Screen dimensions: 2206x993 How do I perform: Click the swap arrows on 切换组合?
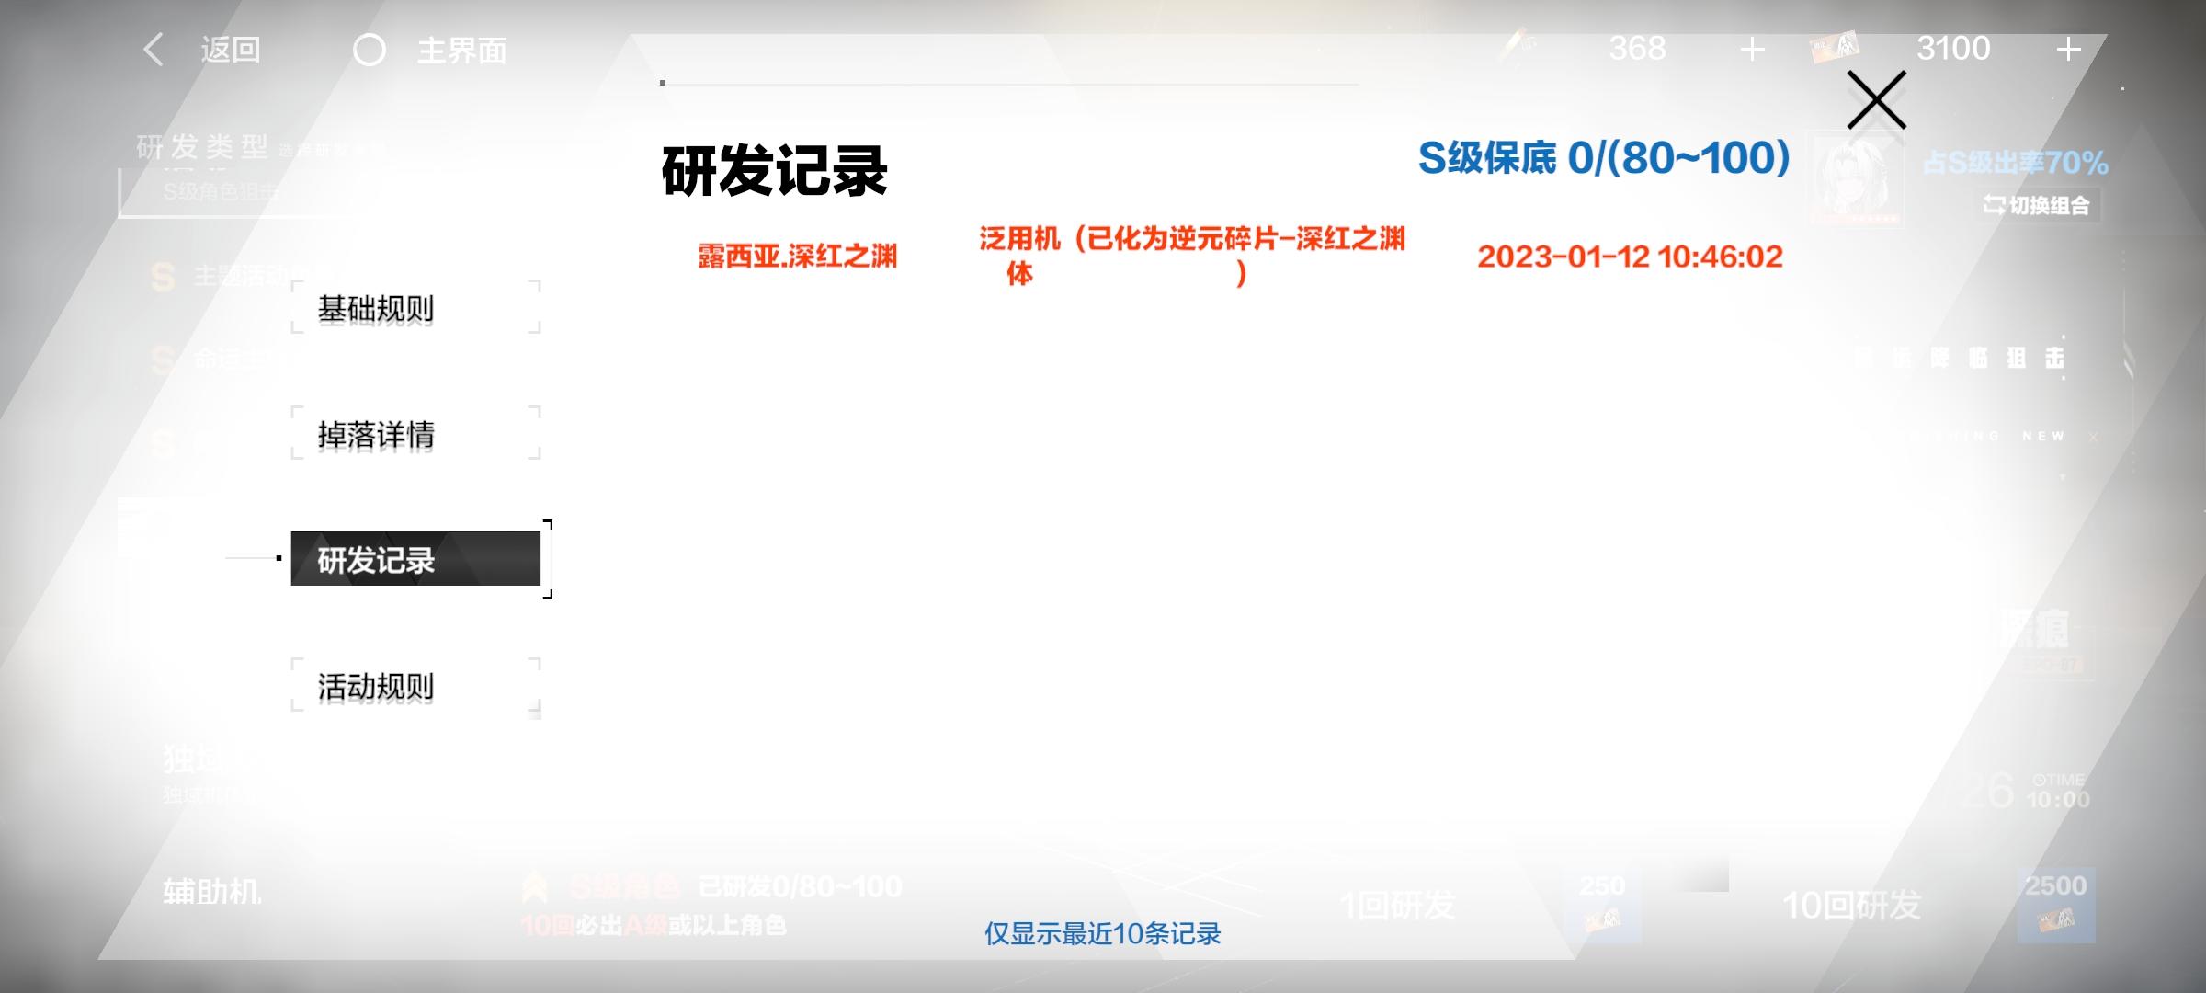[1994, 205]
